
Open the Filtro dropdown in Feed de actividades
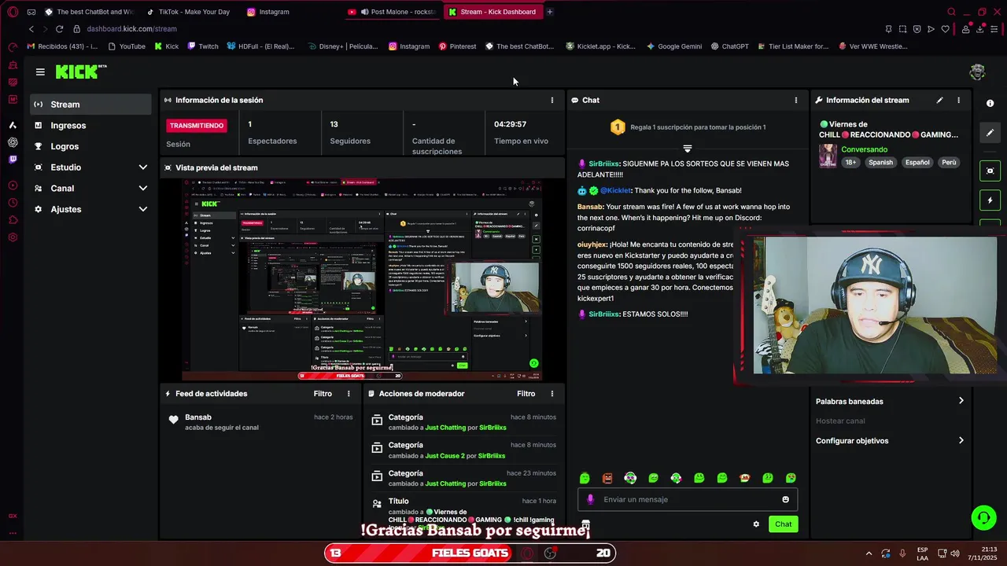(x=323, y=394)
